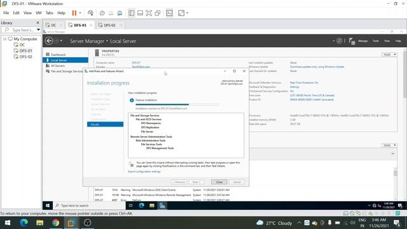
Task: Select the Results step in the wizard
Action: click(x=105, y=125)
